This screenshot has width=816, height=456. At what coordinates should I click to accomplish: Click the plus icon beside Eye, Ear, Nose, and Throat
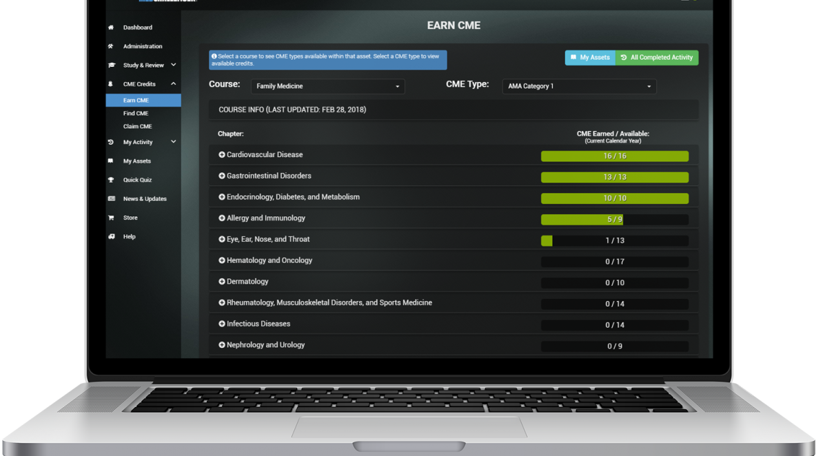coord(222,240)
